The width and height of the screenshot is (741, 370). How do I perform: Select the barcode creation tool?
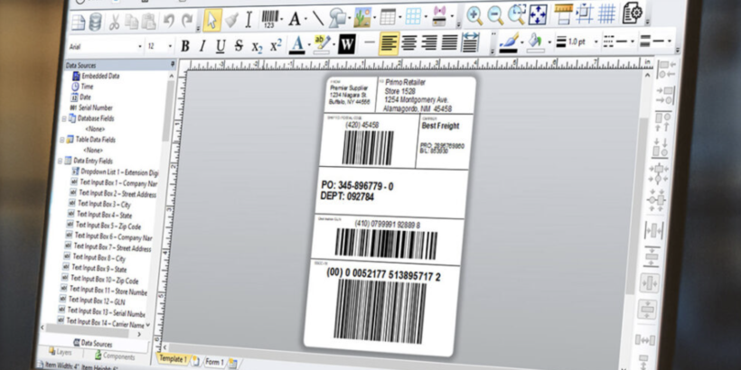(x=270, y=19)
